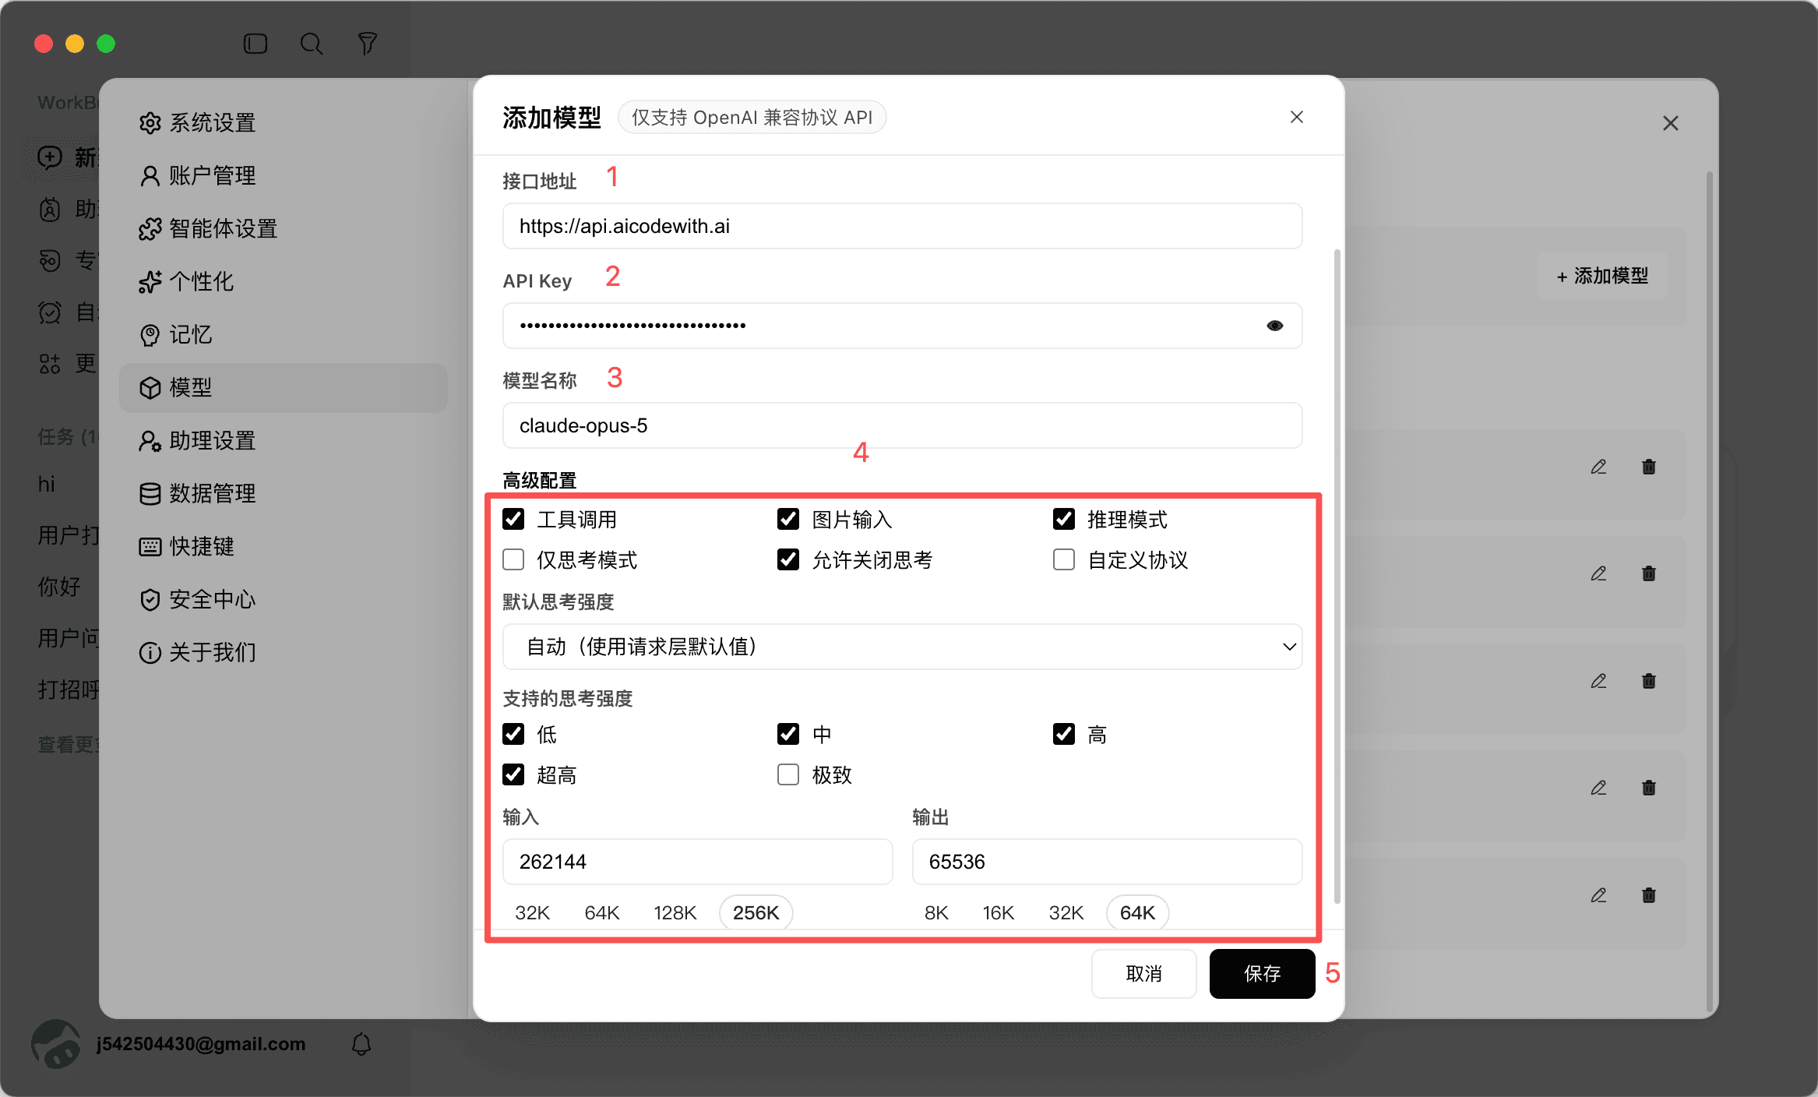Enable the 自定义协议 checkbox

(1064, 559)
